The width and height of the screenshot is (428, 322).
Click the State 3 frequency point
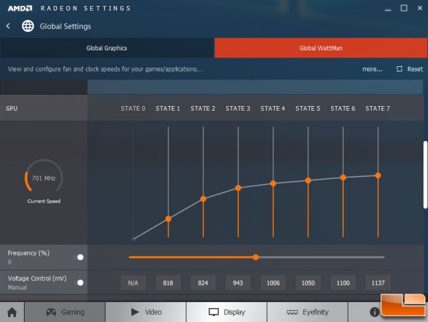[x=238, y=188]
